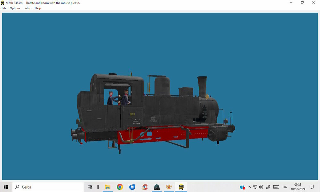Open the Help menu
The image size is (320, 192).
pyautogui.click(x=38, y=8)
